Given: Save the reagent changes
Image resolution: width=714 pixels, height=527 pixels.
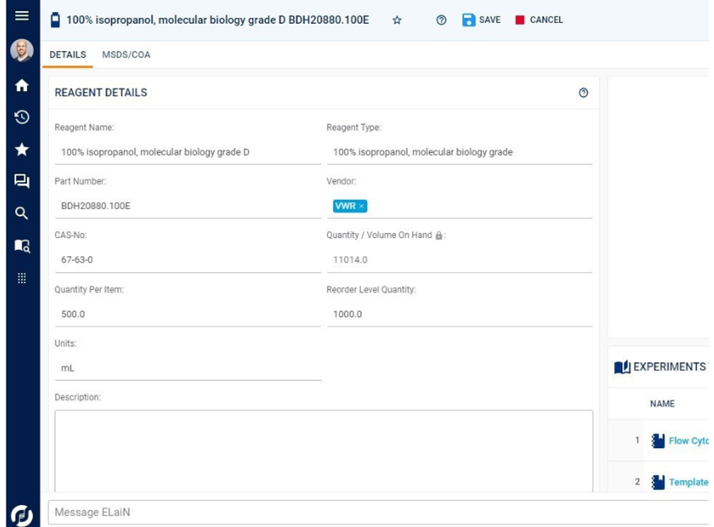Looking at the screenshot, I should tap(481, 20).
